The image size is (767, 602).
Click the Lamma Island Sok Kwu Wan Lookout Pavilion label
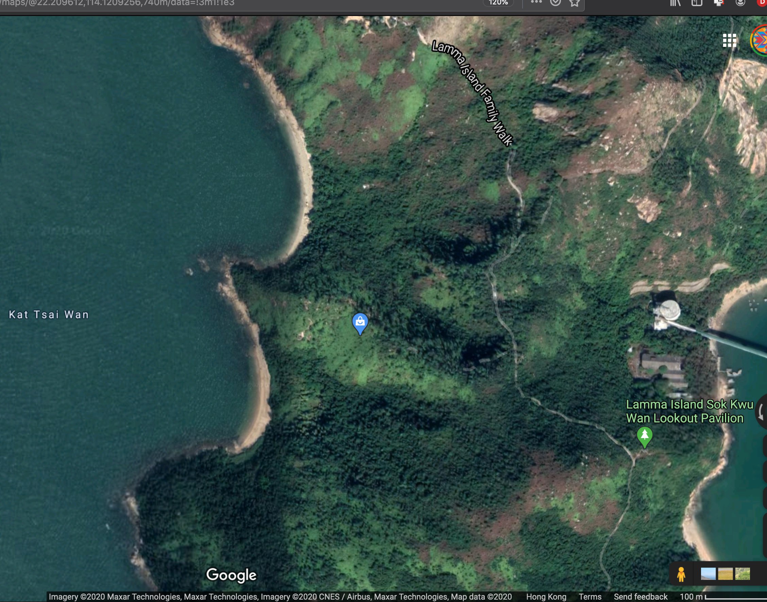(x=689, y=411)
